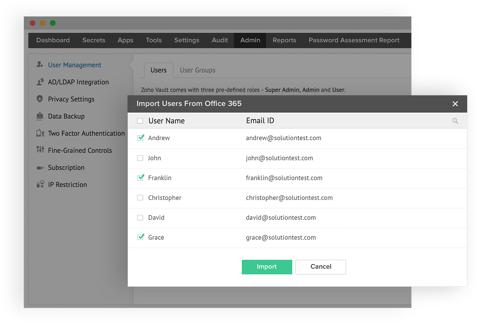Image resolution: width=477 pixels, height=323 pixels.
Task: Click the name Andrew in the list
Action: (x=159, y=138)
